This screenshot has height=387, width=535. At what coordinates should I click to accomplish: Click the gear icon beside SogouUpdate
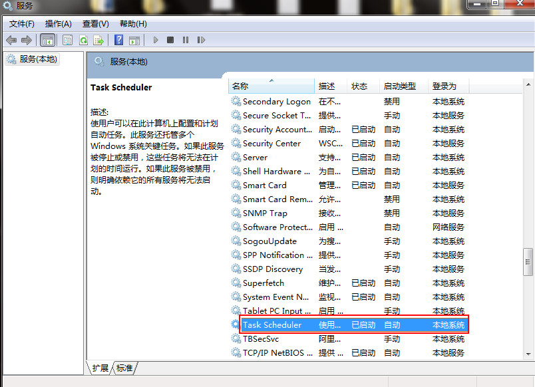pyautogui.click(x=236, y=241)
